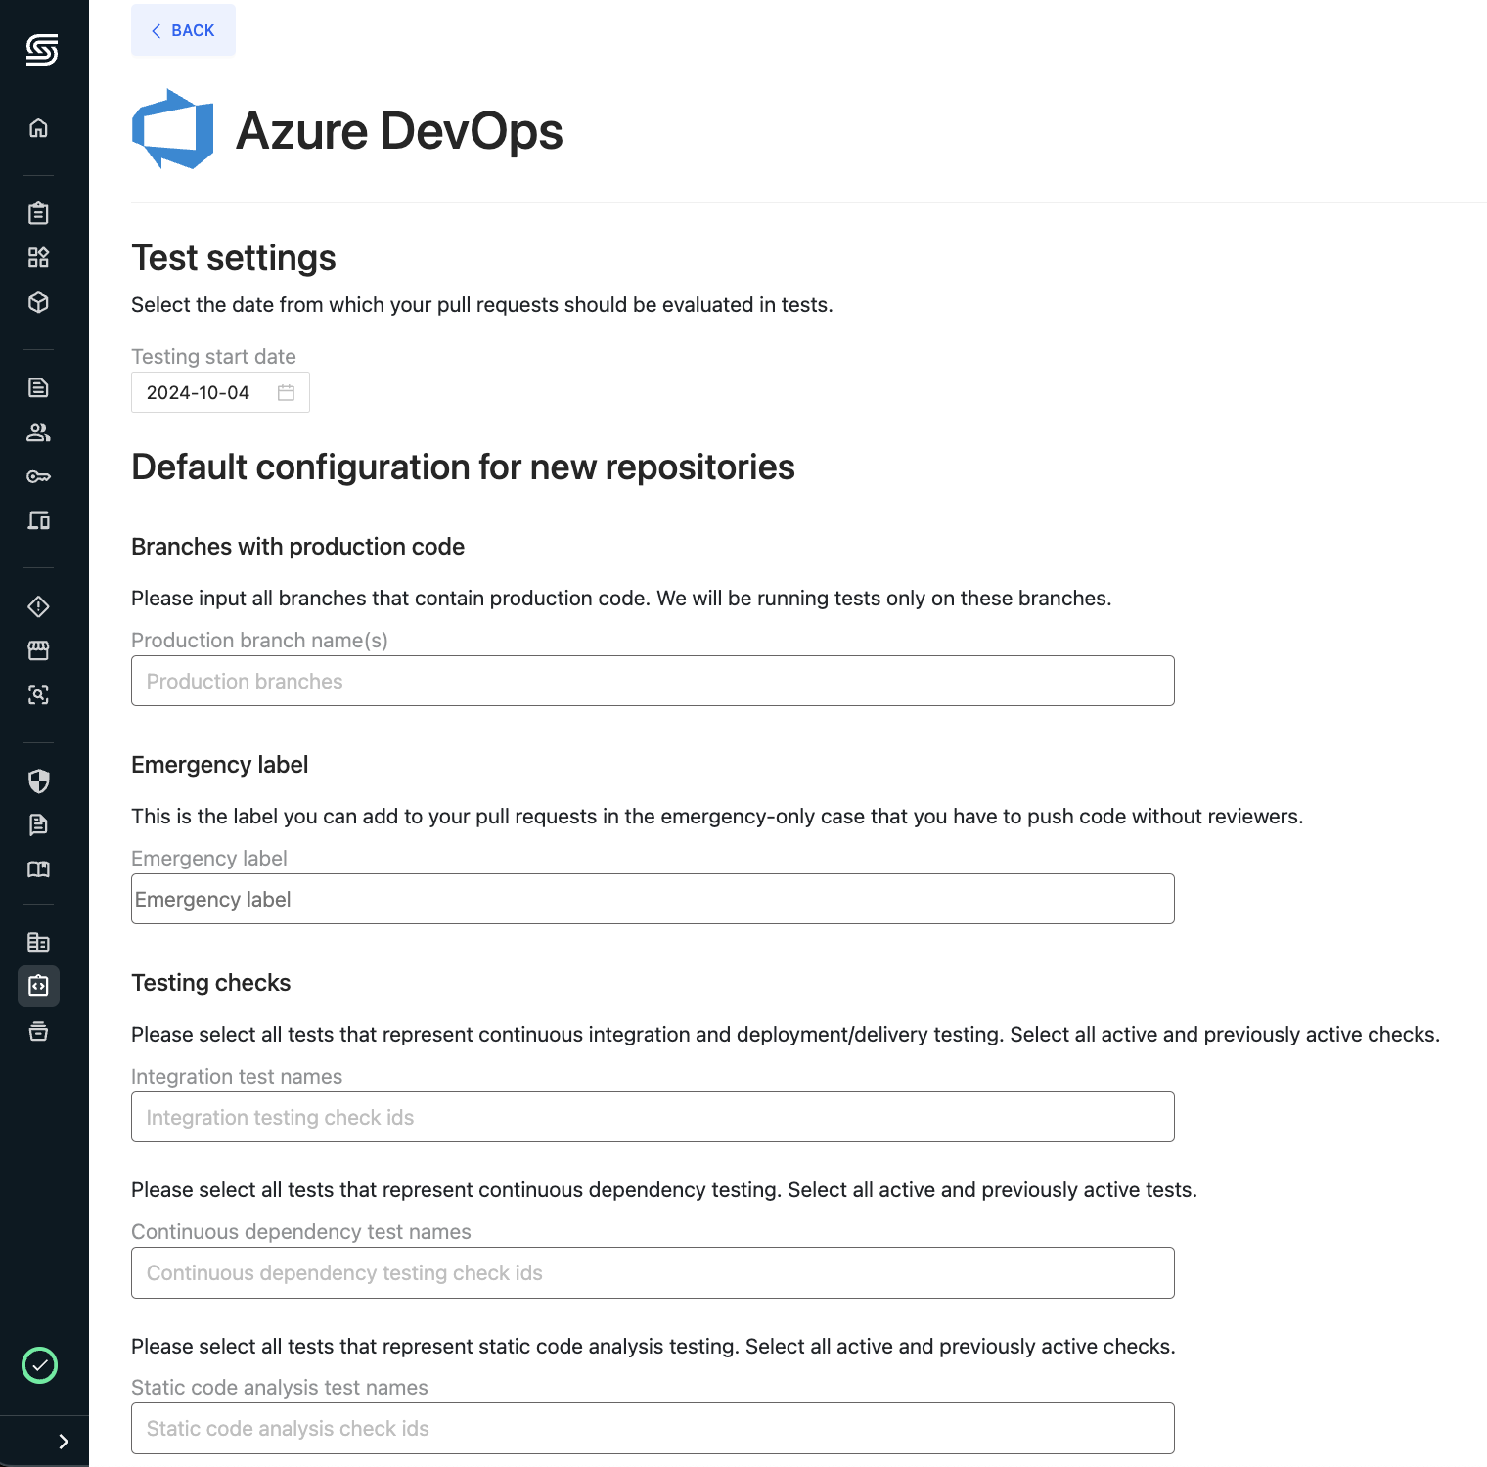The height and width of the screenshot is (1467, 1487).
Task: Open the clipboard icon in the sidebar
Action: click(x=38, y=213)
